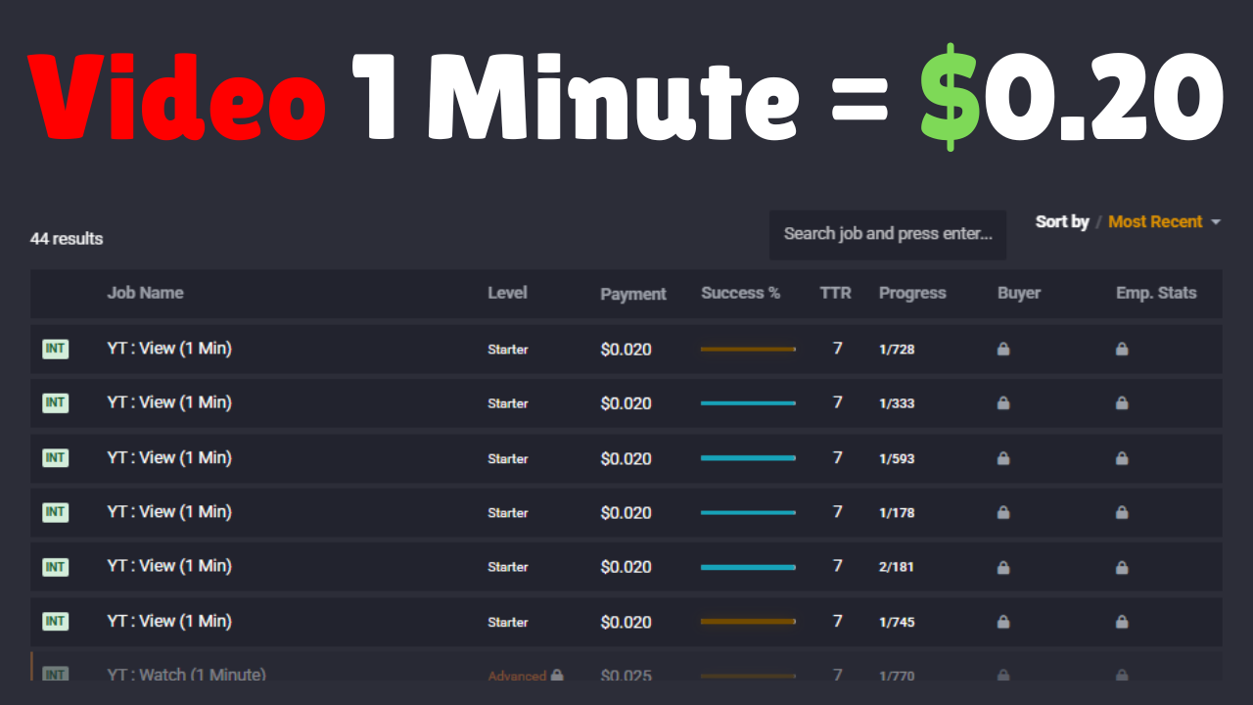Click Buyer lock icon in the 2/181 row
This screenshot has width=1253, height=705.
(1003, 566)
